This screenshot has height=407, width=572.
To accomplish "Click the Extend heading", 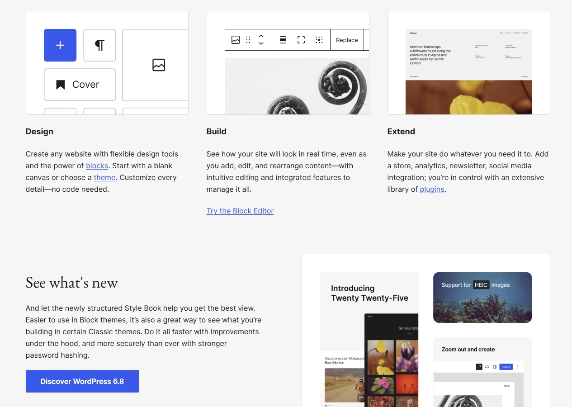I will click(401, 132).
